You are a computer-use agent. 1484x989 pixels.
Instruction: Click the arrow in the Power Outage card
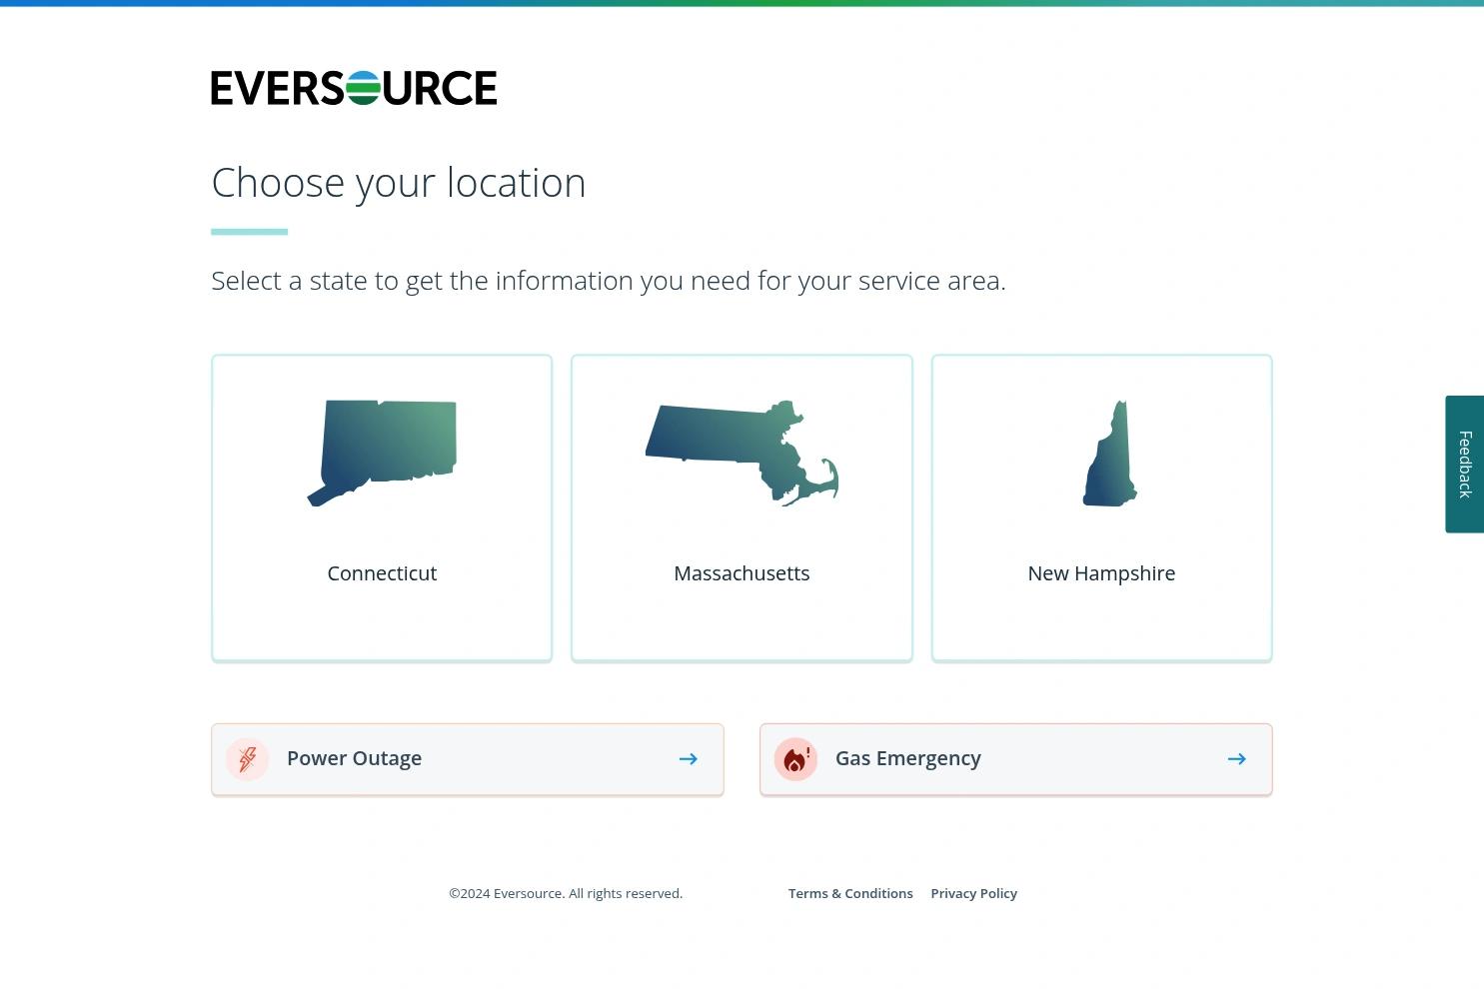(688, 759)
